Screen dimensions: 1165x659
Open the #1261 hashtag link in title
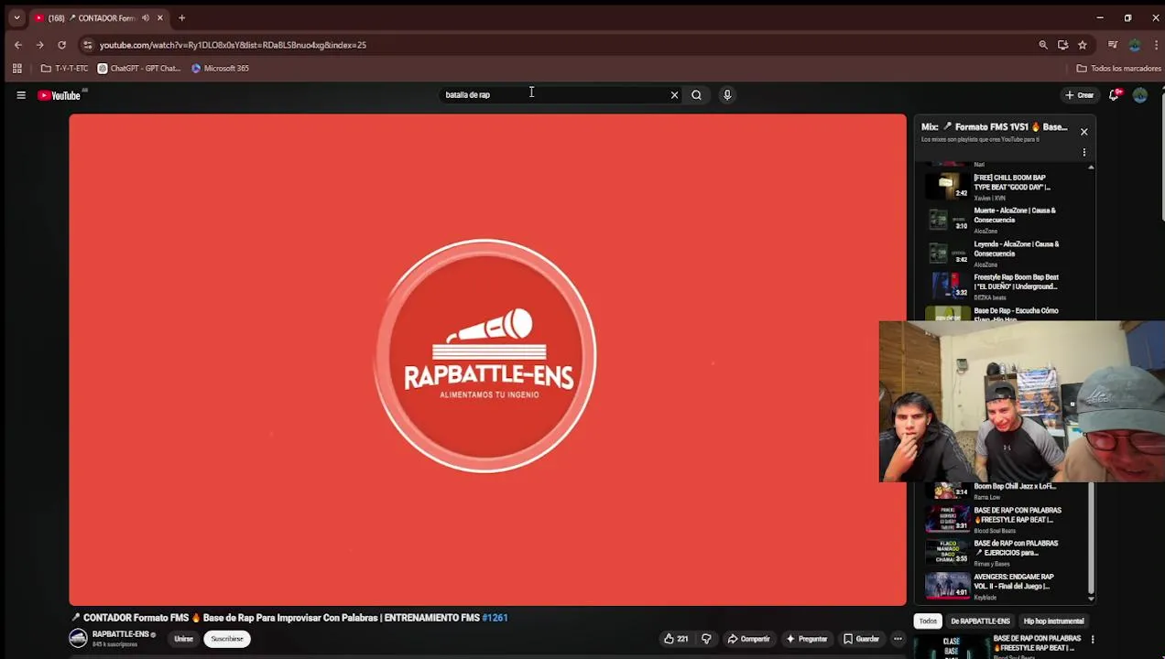pos(495,618)
